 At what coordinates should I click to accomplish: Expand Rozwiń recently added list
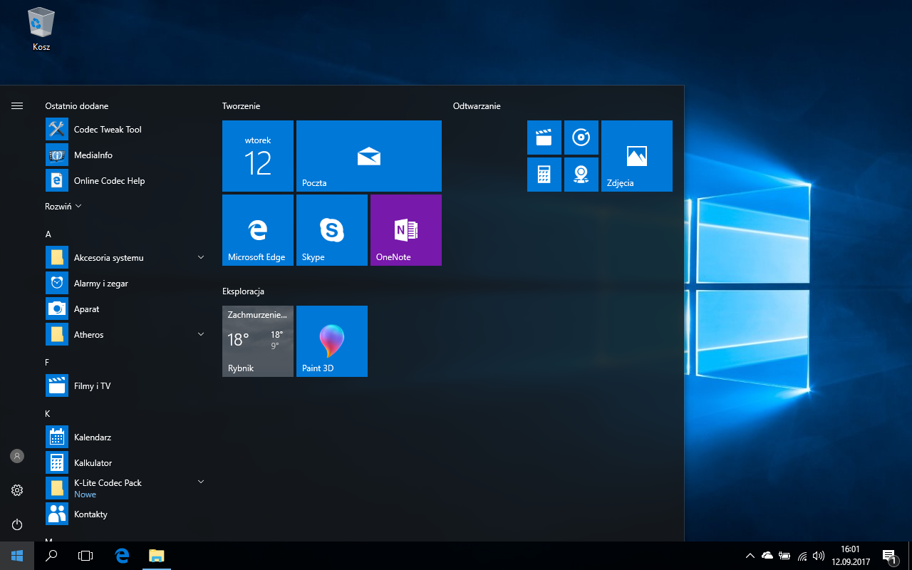pos(63,207)
